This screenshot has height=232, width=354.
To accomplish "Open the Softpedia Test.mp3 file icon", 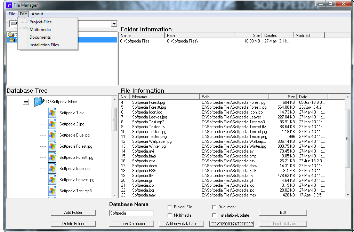I will coord(53,191).
